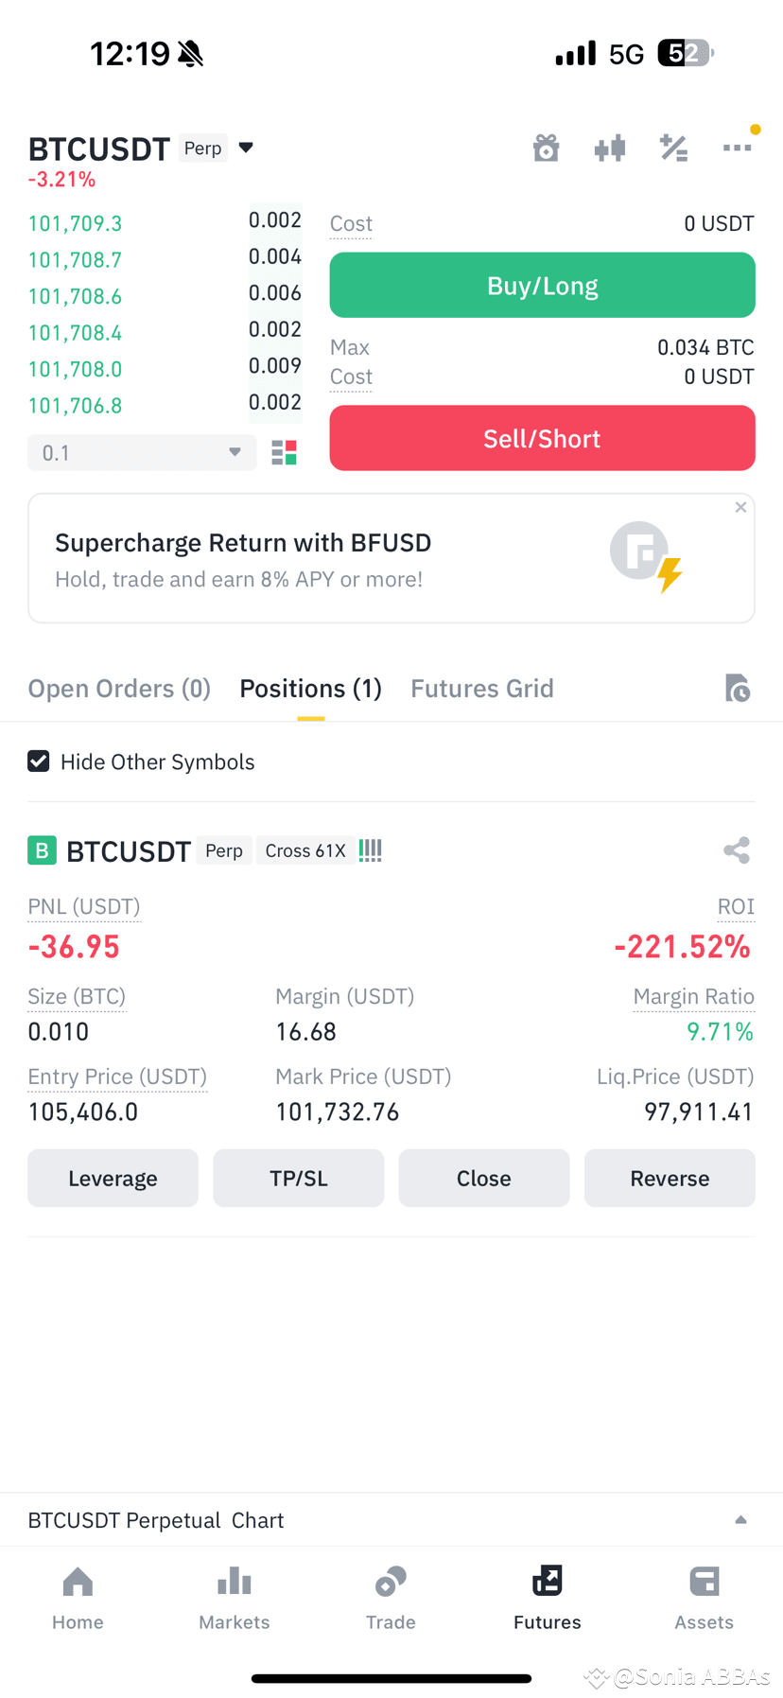Open the three-dot more menu
The width and height of the screenshot is (783, 1698).
pos(738,148)
